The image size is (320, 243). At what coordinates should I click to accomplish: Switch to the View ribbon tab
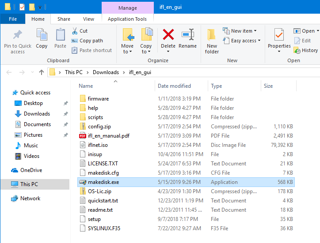(88, 19)
